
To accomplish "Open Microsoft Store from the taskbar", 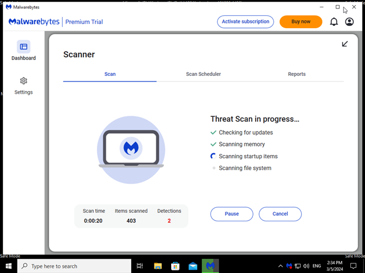I will [x=175, y=266].
